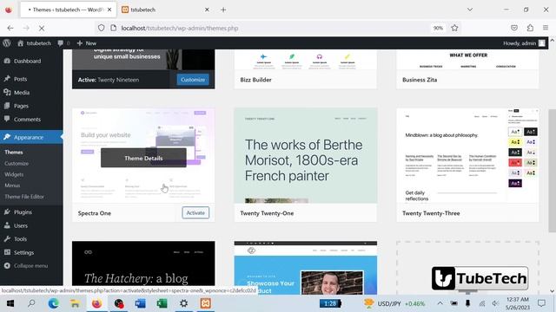Stop page loading in browser toolbar
This screenshot has height=312, width=556.
[41, 28]
